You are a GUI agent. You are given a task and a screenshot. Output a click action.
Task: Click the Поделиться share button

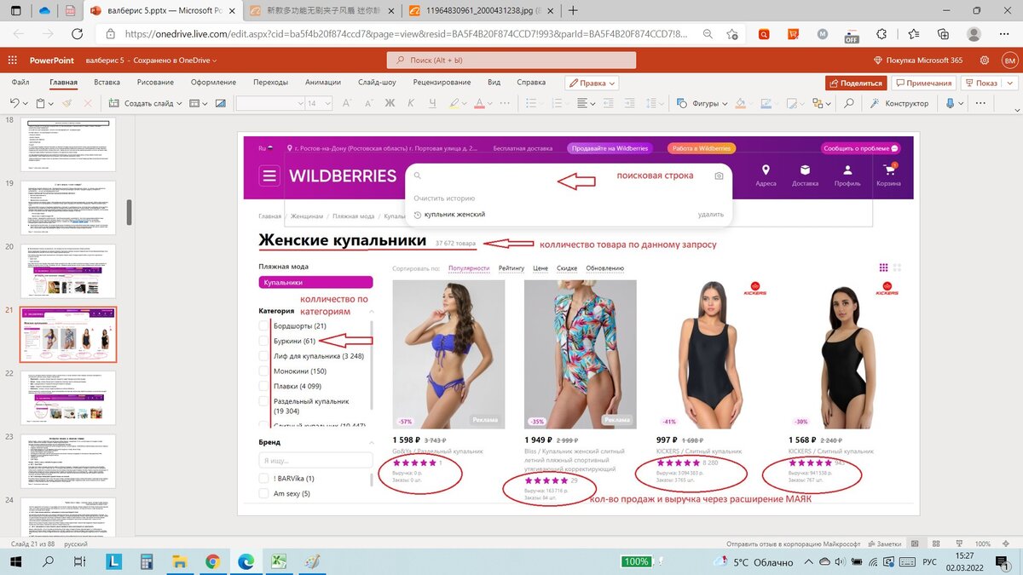[x=856, y=83]
